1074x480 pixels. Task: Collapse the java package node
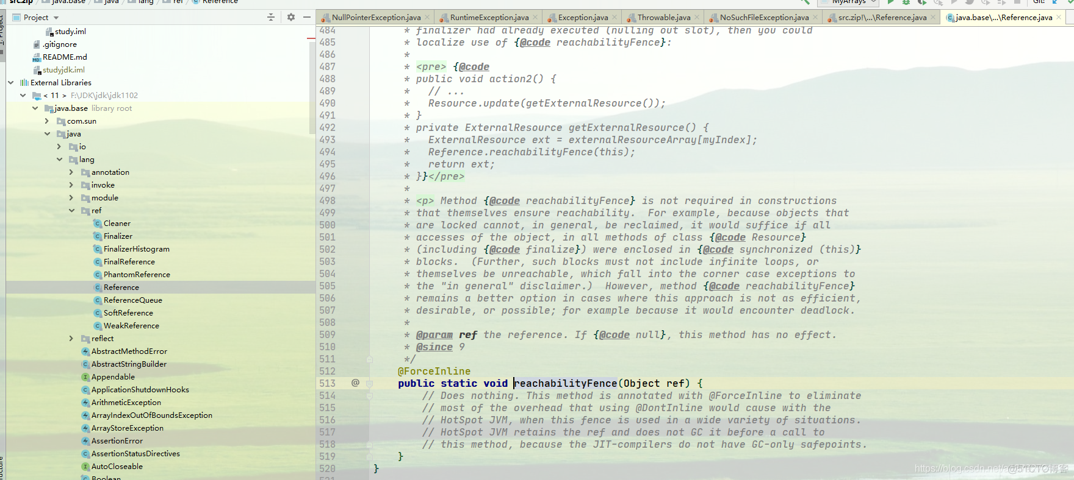[x=48, y=134]
